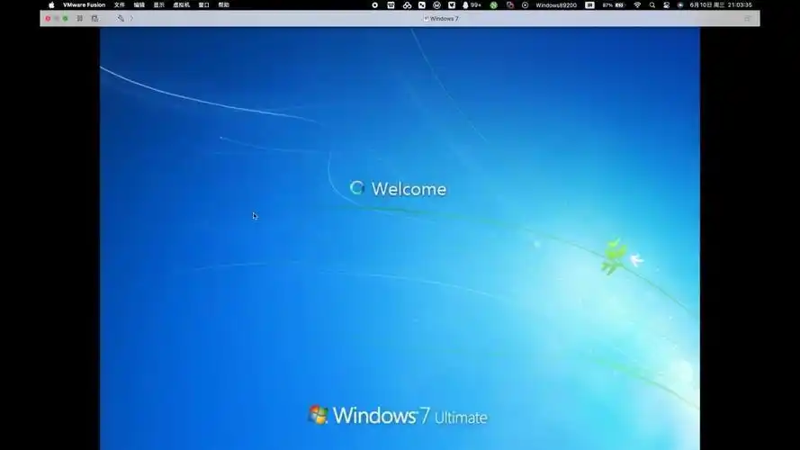Open the 窗口 menu
The height and width of the screenshot is (450, 800).
[203, 5]
